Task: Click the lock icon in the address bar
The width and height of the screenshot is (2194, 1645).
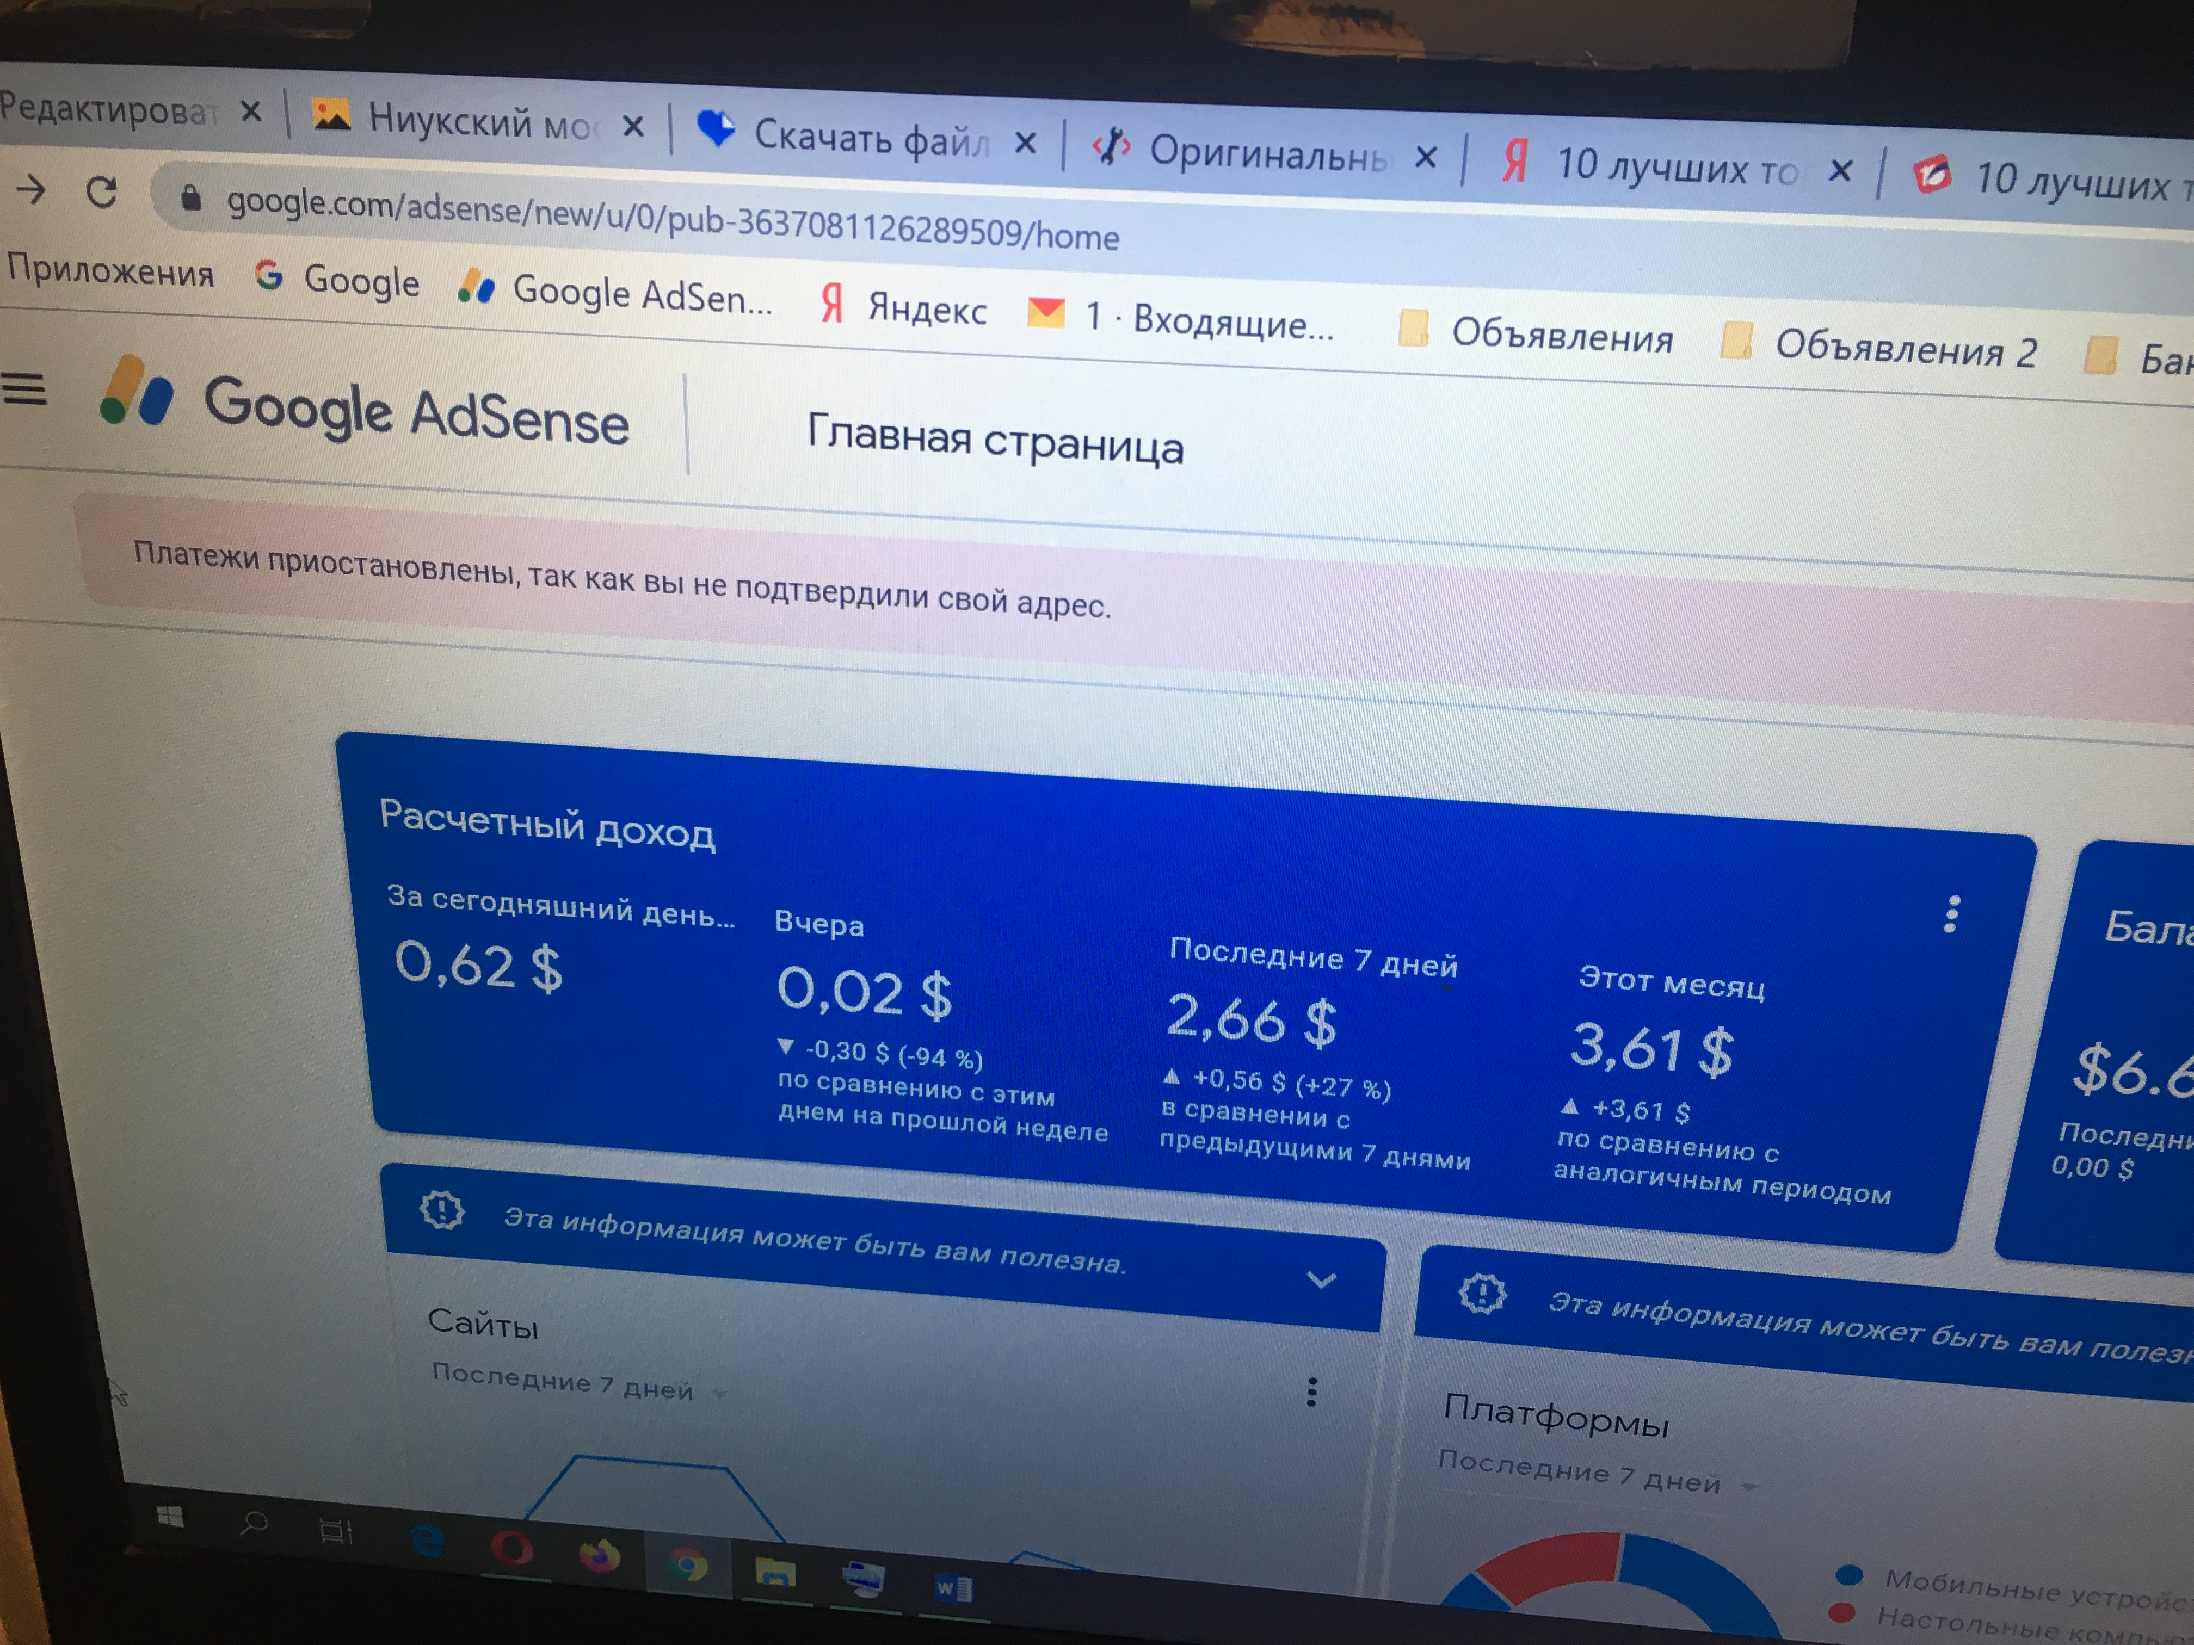Action: (192, 199)
